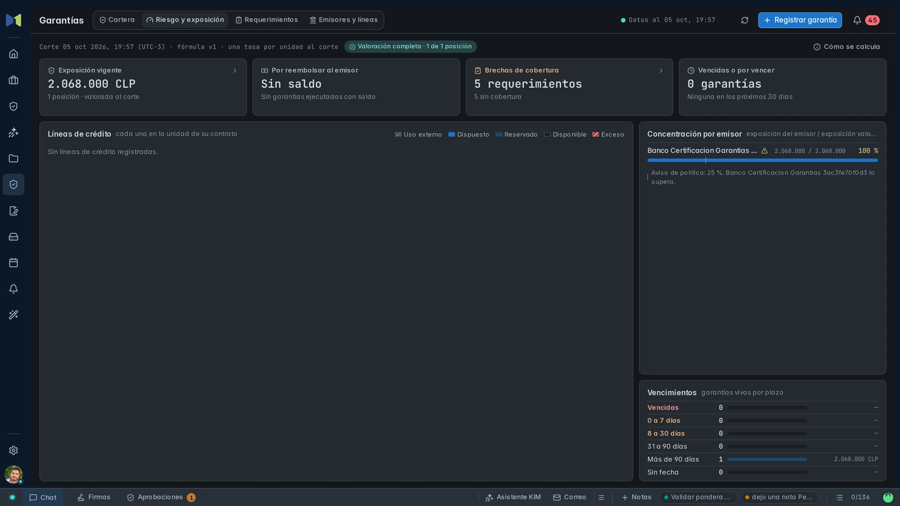Click the user avatar in sidebar
900x506 pixels.
[13, 475]
